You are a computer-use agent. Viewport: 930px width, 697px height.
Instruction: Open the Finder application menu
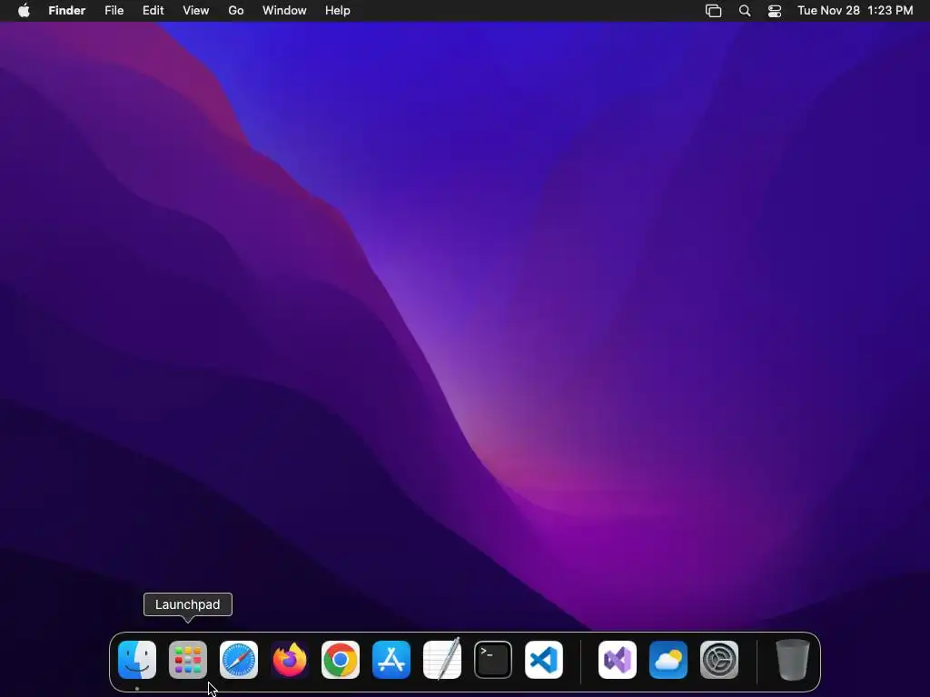[67, 11]
